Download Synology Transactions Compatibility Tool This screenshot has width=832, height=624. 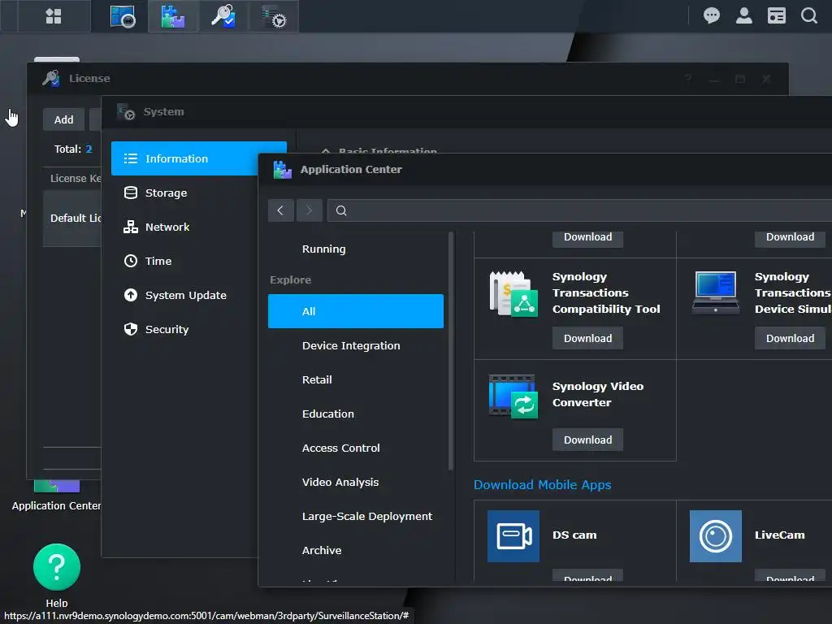pyautogui.click(x=587, y=339)
